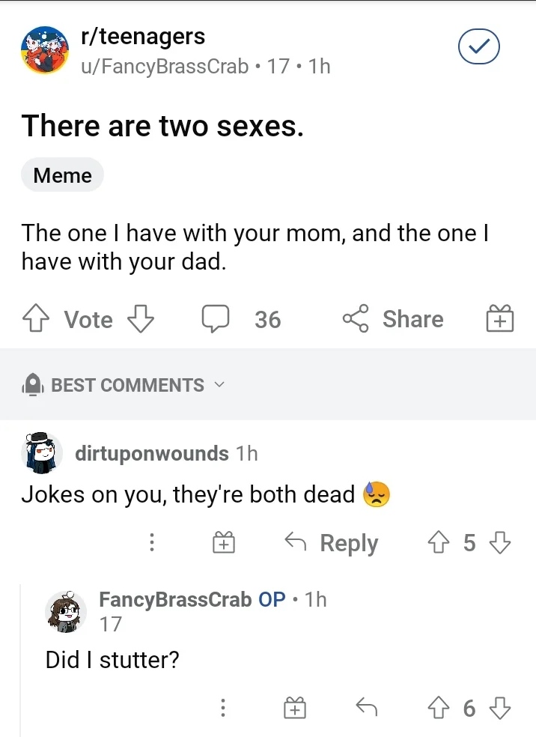
Task: Downvote the 'Did I stutter?' reply
Action: [501, 708]
